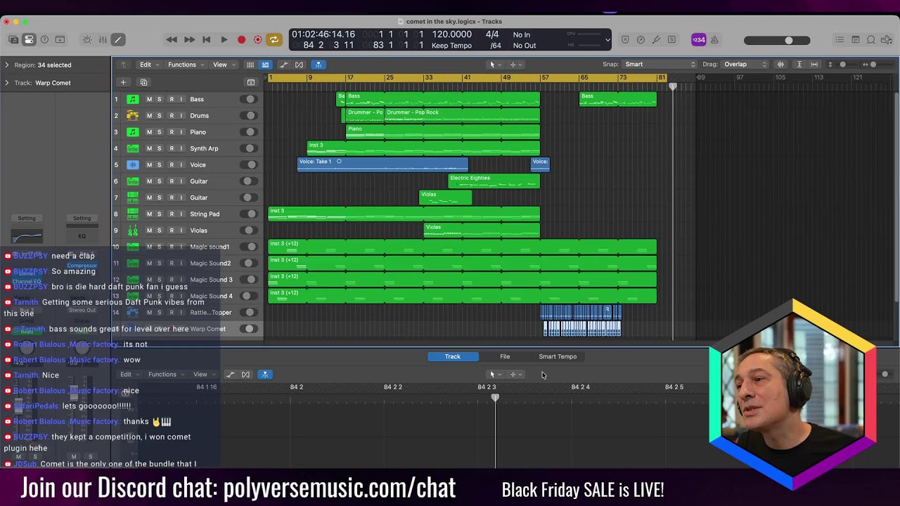Show the Smart Controls icon
This screenshot has height=506, width=900.
click(87, 40)
